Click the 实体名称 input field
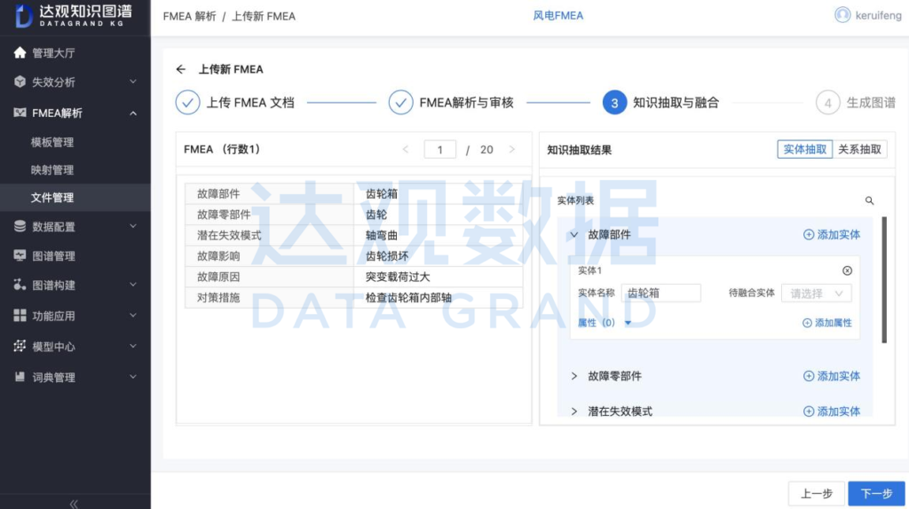Viewport: 909px width, 509px height. tap(661, 294)
